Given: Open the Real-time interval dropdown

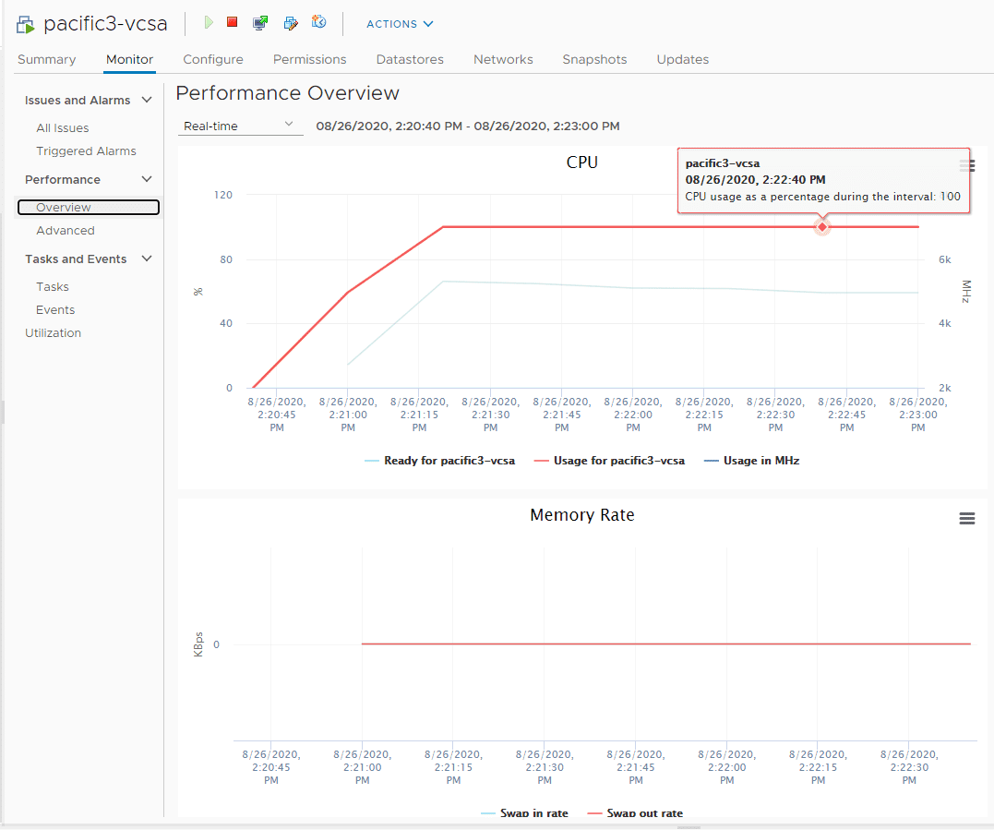Looking at the screenshot, I should click(239, 126).
